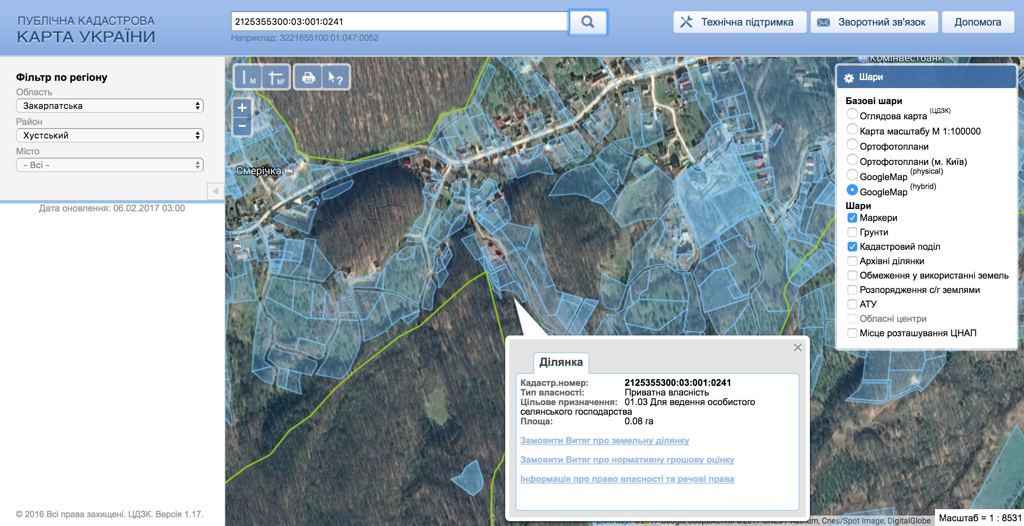Close the Ділянка info popup

click(x=797, y=347)
